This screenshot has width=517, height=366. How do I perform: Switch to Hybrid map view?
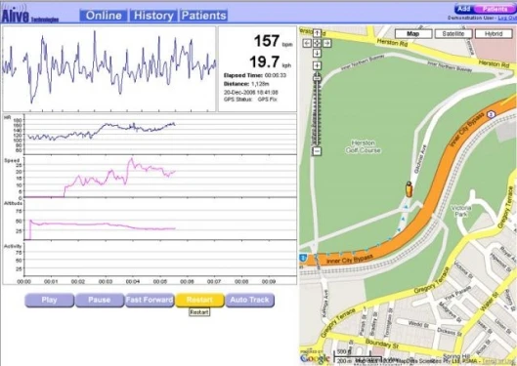pyautogui.click(x=494, y=33)
